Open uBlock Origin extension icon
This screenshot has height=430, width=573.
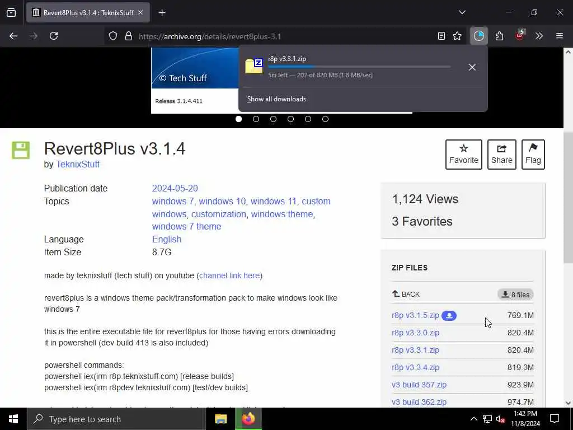519,35
